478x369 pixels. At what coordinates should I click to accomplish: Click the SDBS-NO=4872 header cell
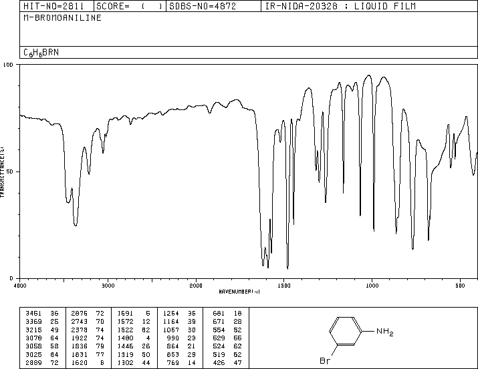(x=213, y=6)
